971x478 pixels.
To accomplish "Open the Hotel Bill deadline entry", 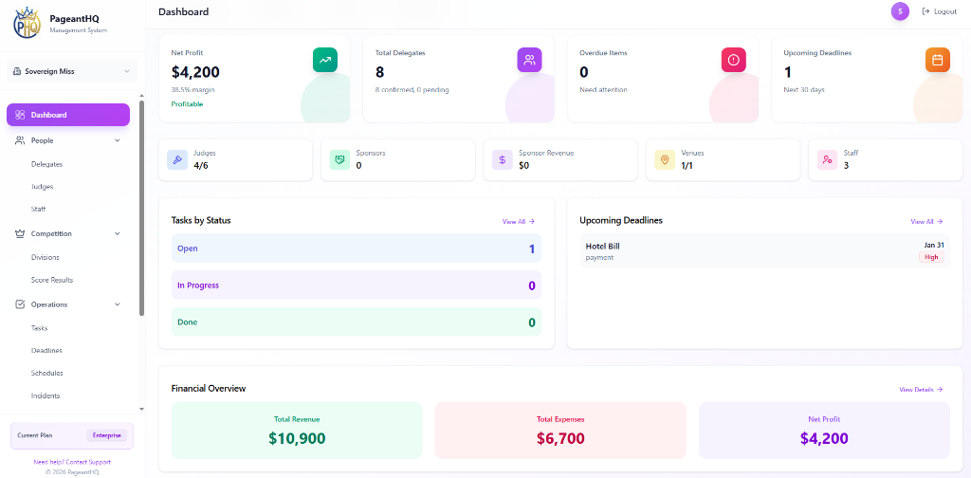I will (x=765, y=250).
